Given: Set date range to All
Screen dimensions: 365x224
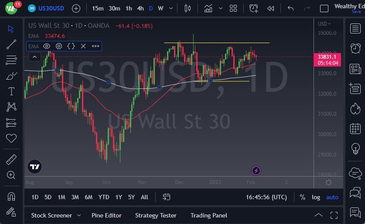Looking at the screenshot, I should [144, 197].
